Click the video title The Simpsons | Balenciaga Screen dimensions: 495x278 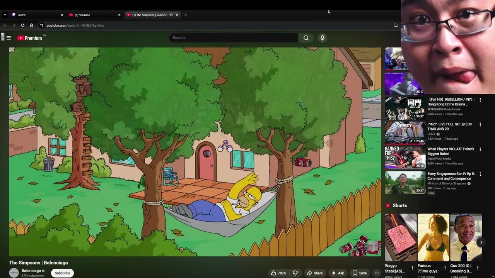click(x=39, y=263)
